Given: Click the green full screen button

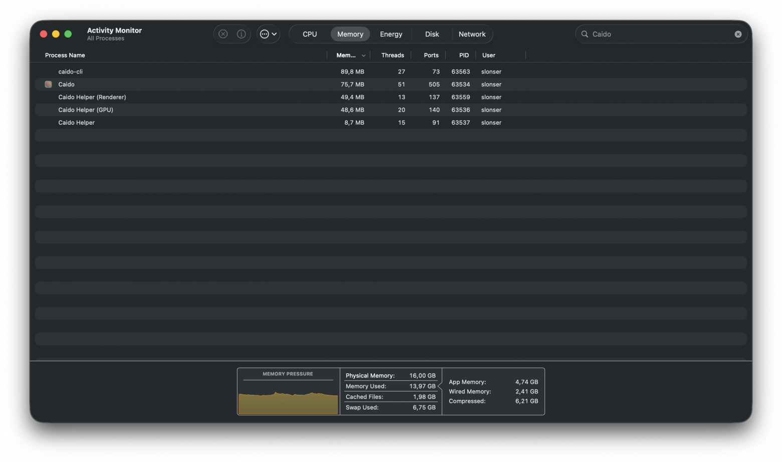Looking at the screenshot, I should tap(68, 34).
